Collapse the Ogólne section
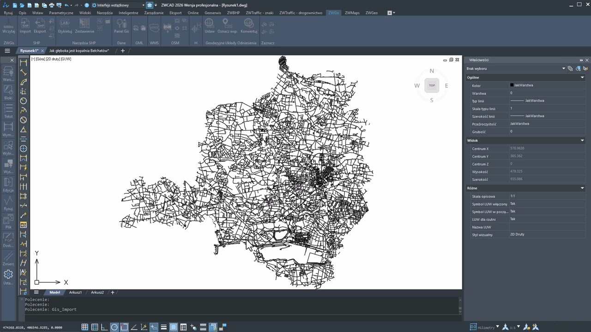 [x=582, y=77]
